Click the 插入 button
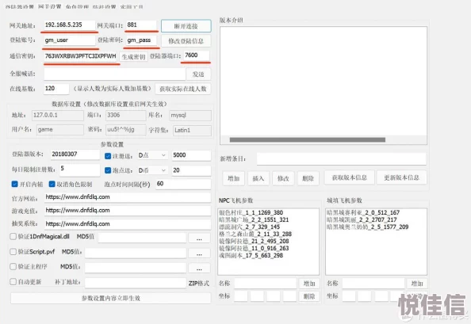Screen dimensions: 471x324 258,178
